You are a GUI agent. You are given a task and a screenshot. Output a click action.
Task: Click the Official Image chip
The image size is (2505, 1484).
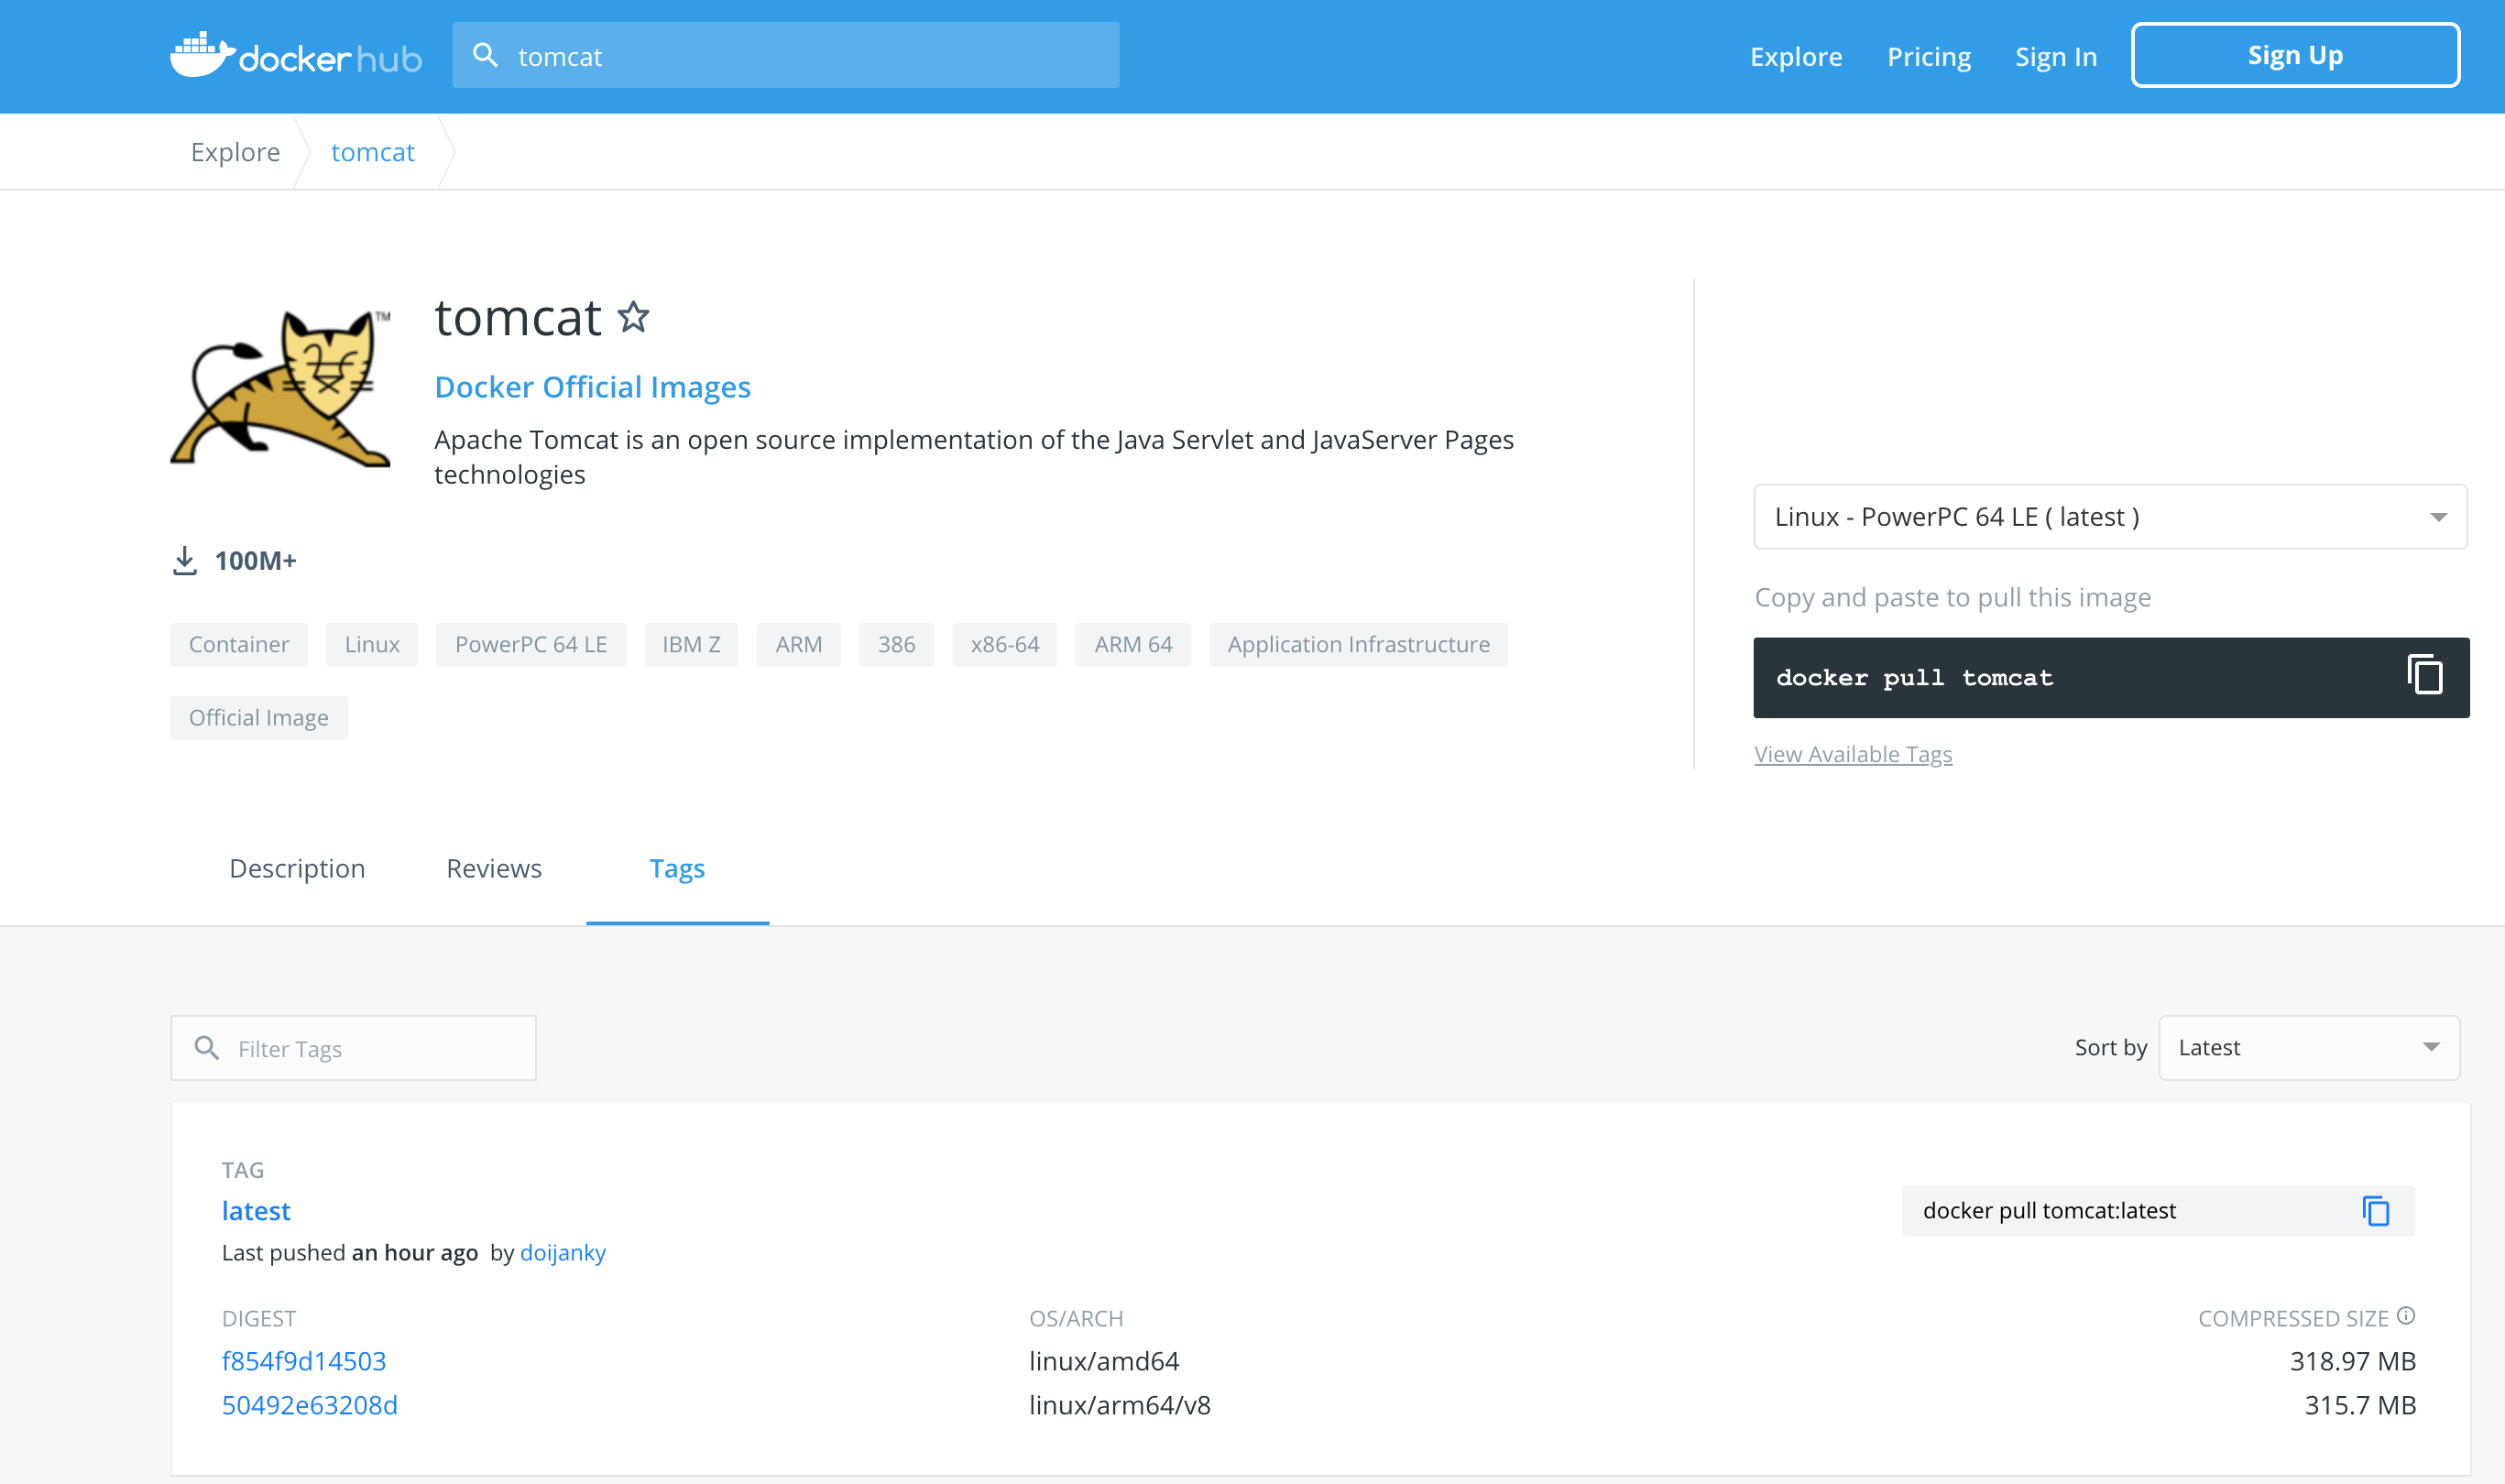[x=258, y=717]
